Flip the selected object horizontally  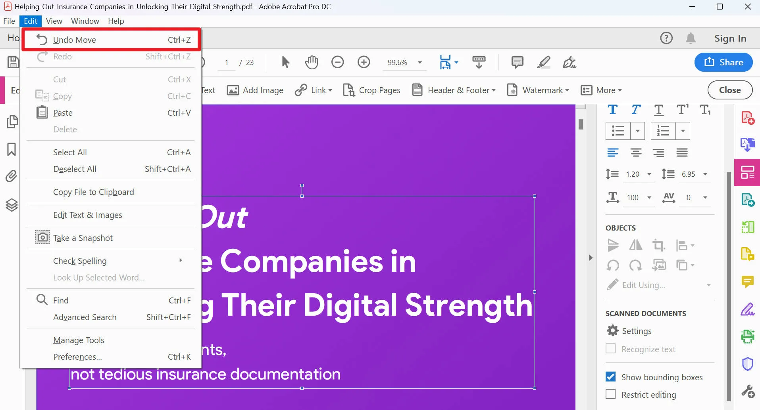[635, 245]
